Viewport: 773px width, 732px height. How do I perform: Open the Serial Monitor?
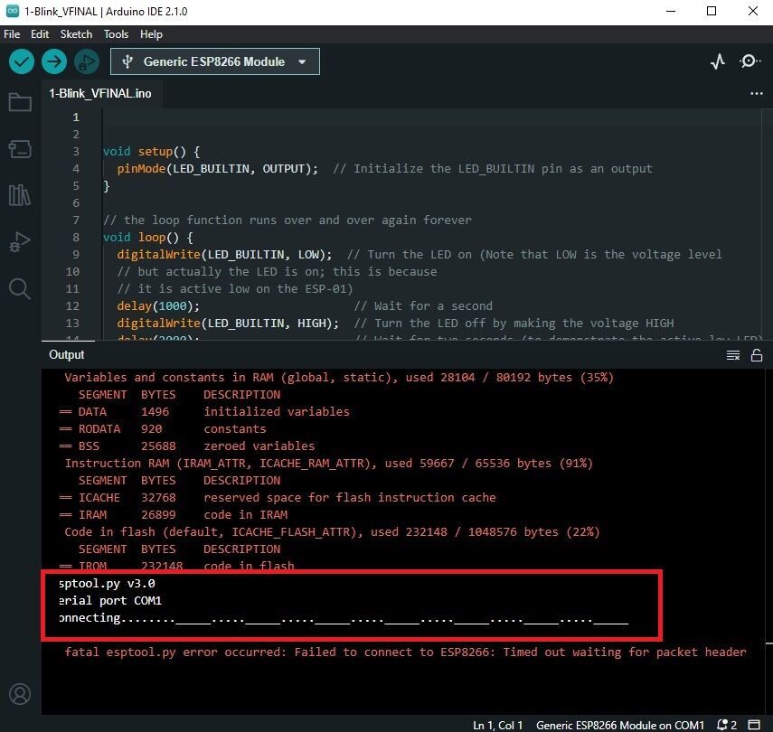click(x=749, y=61)
